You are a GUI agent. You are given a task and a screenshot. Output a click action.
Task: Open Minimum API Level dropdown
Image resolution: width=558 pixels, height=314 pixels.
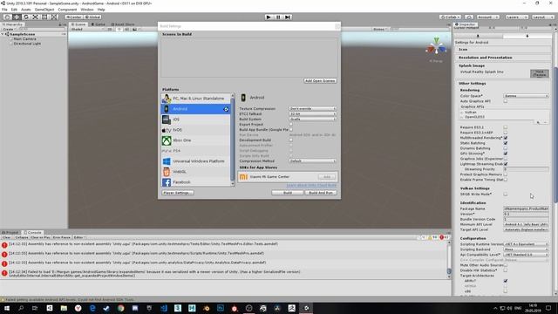tap(526, 225)
